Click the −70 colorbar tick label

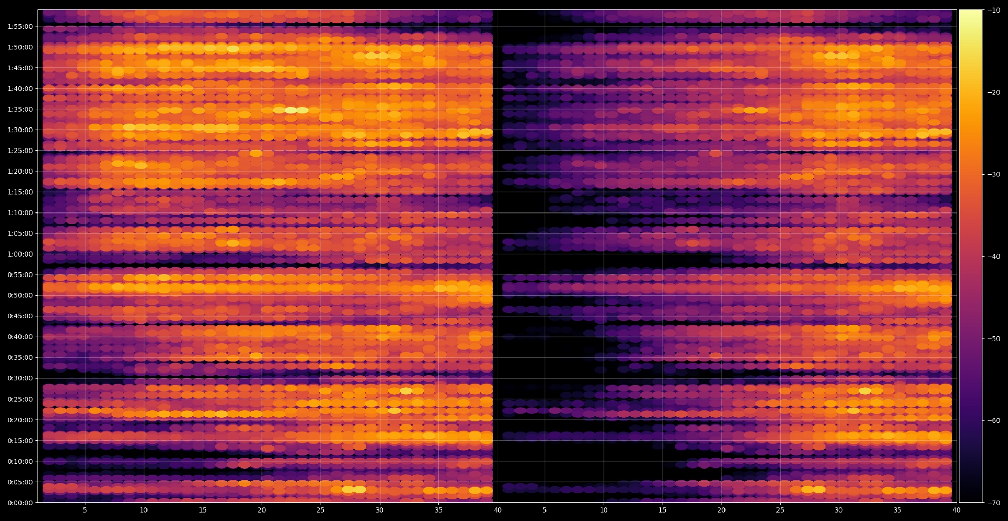pos(993,503)
